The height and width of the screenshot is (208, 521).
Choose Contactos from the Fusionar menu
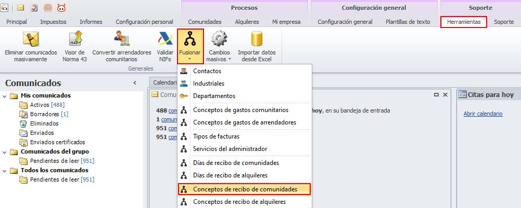[x=245, y=71]
